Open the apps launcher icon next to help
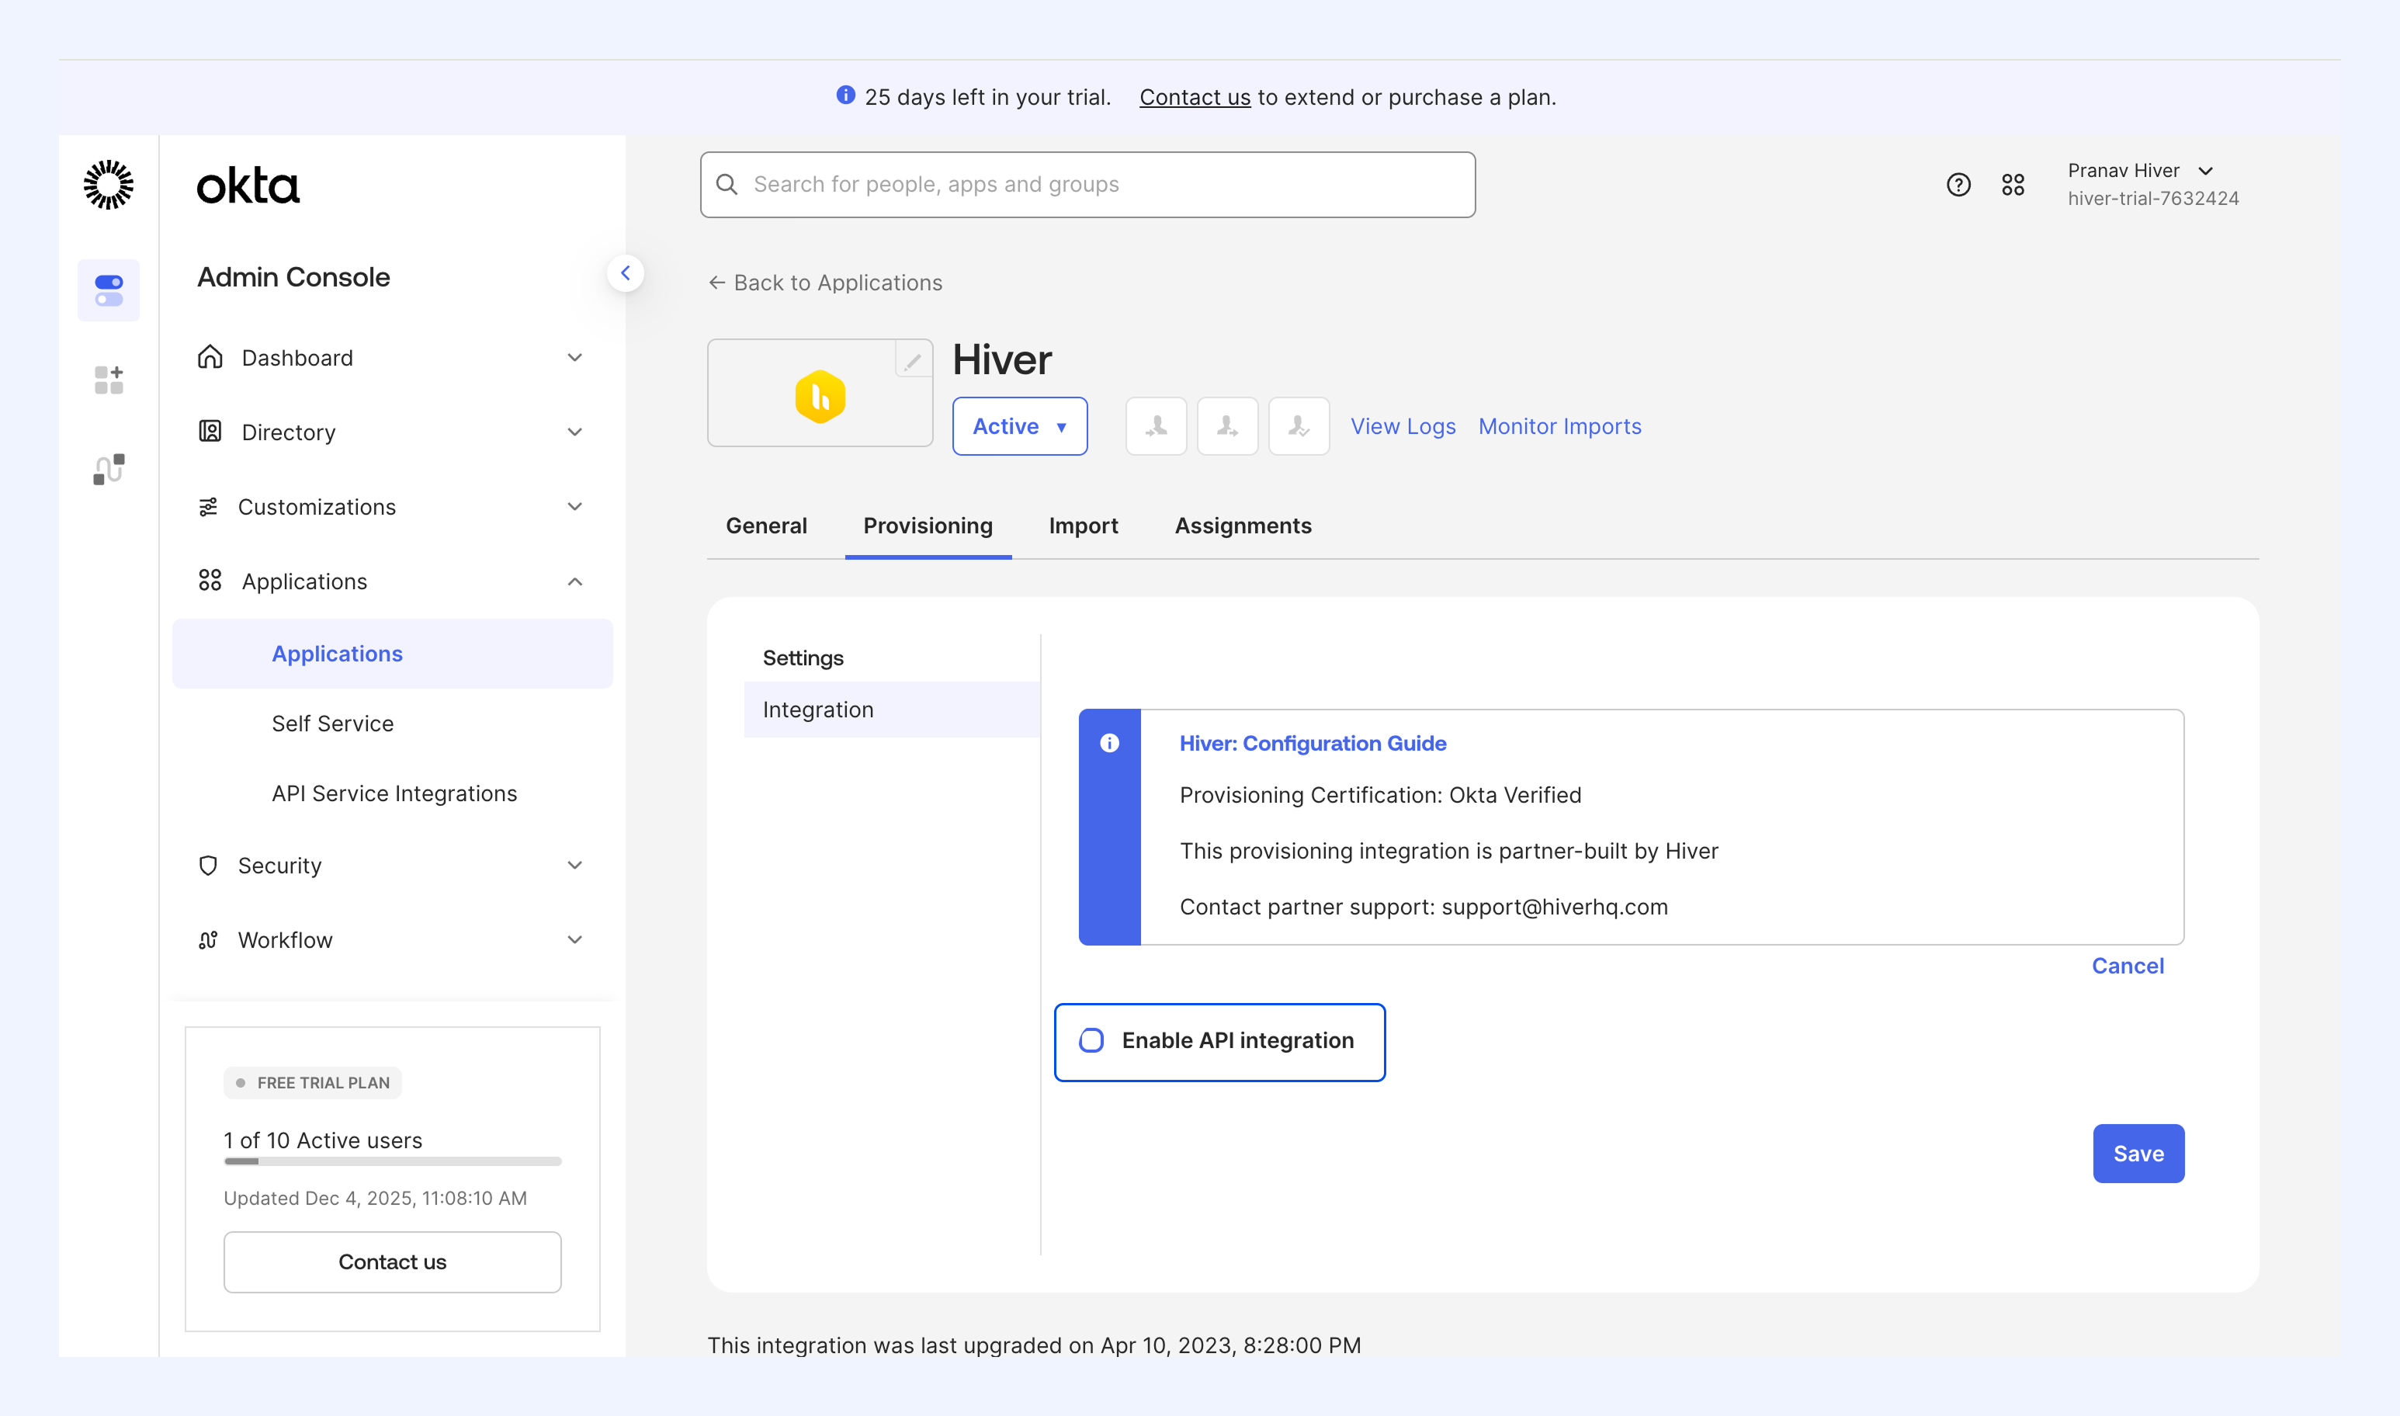 coord(2013,184)
